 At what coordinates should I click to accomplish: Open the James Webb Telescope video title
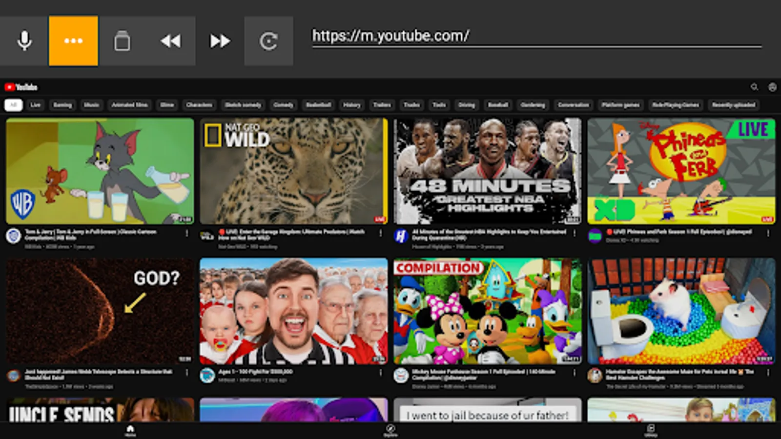[x=99, y=375]
